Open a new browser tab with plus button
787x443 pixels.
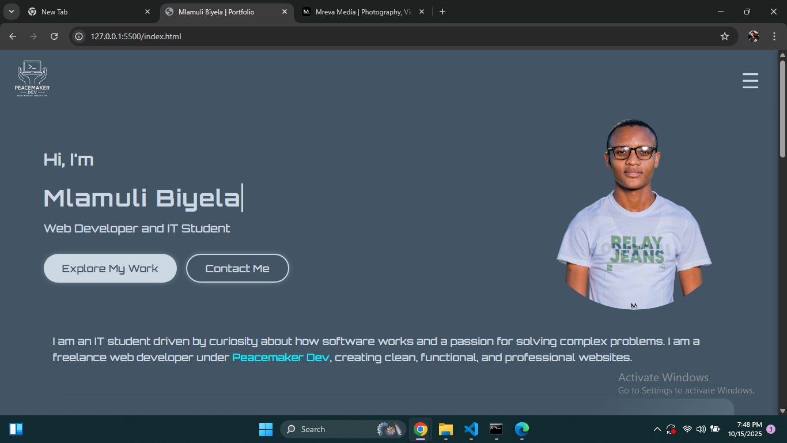(x=442, y=12)
